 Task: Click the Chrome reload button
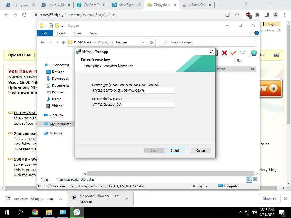pos(24,15)
